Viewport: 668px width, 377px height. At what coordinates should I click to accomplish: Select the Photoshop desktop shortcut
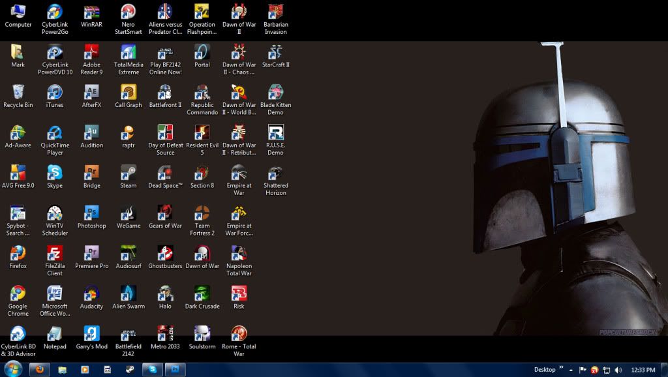tap(91, 217)
